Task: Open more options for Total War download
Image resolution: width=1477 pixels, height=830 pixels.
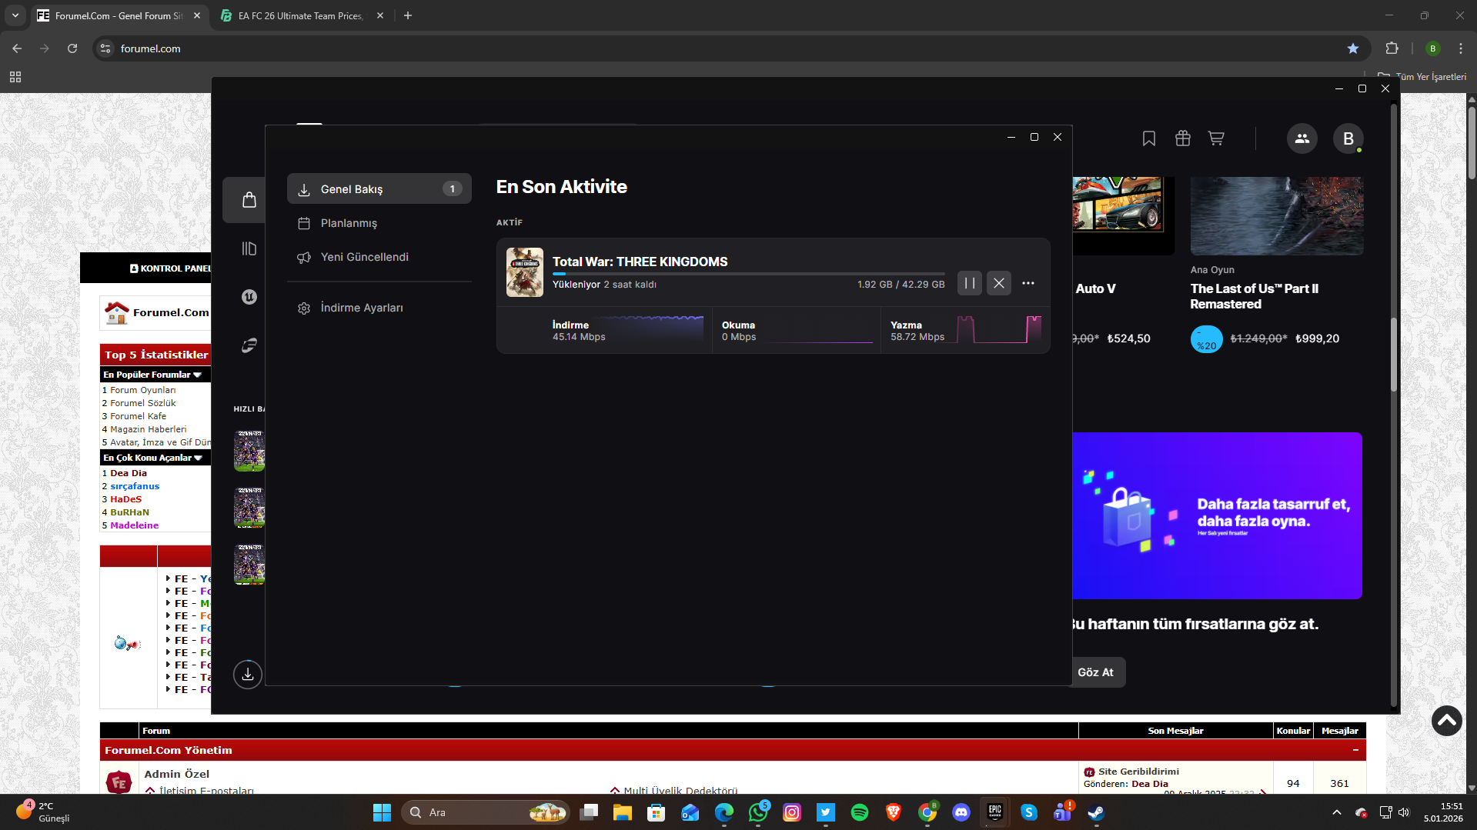Action: point(1028,283)
